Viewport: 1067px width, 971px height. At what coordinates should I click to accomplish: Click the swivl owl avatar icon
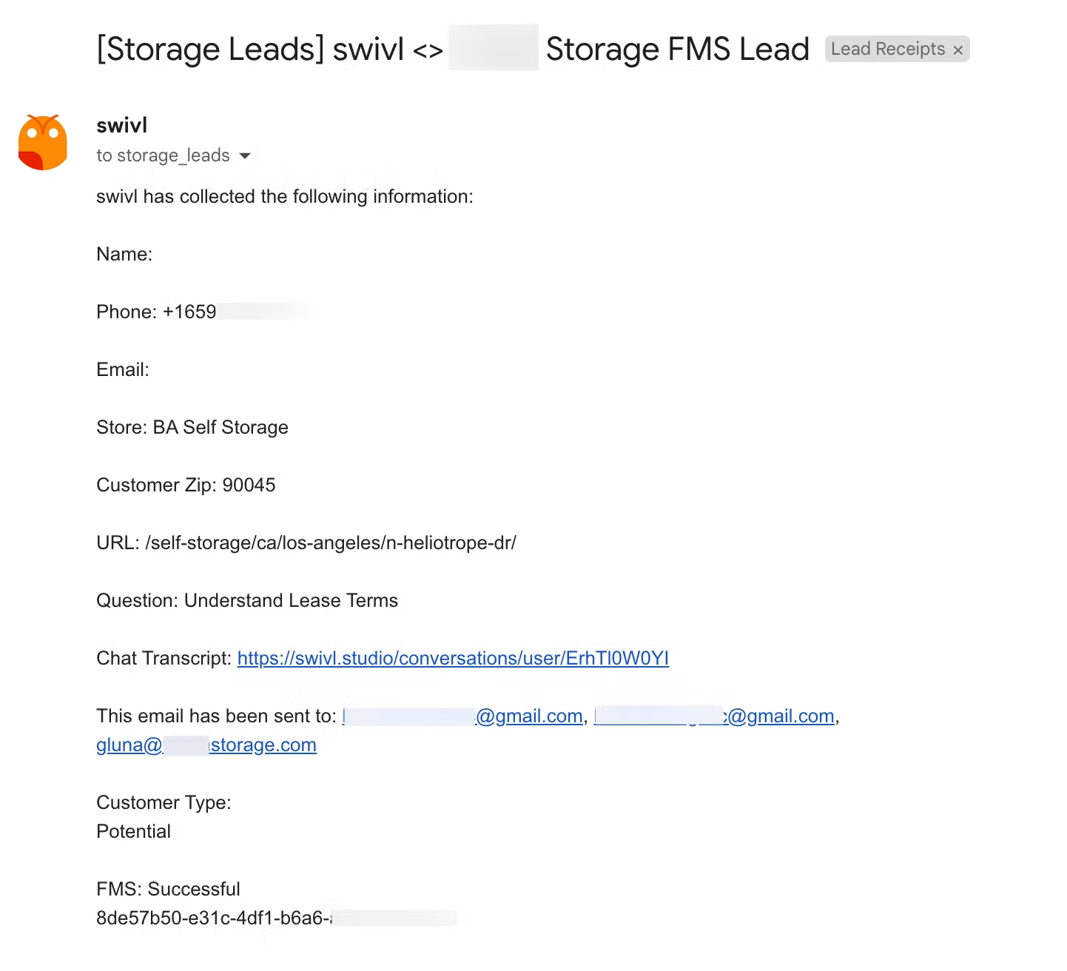click(43, 143)
